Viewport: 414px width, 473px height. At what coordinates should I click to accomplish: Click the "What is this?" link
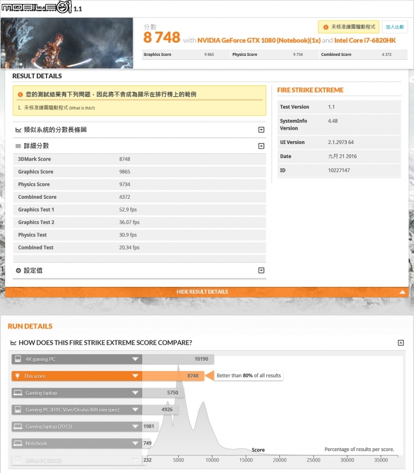tap(82, 108)
